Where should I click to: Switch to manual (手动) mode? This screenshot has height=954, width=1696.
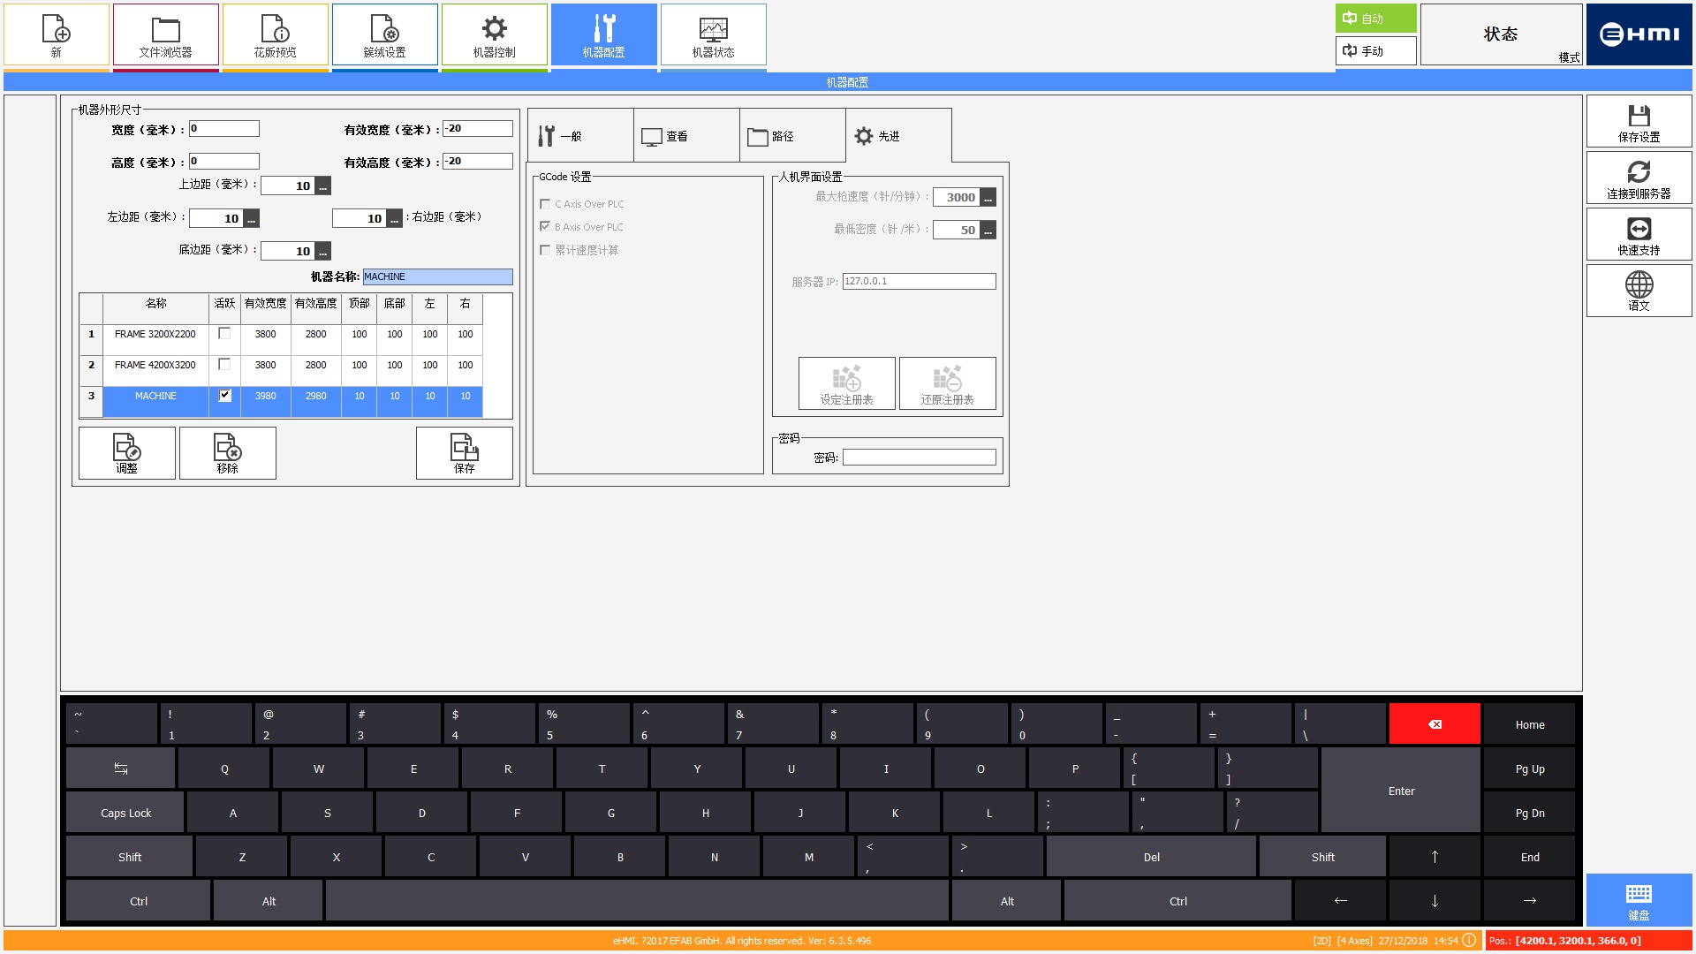1374,51
